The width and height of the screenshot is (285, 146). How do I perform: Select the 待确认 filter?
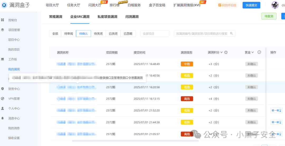tap(83, 34)
